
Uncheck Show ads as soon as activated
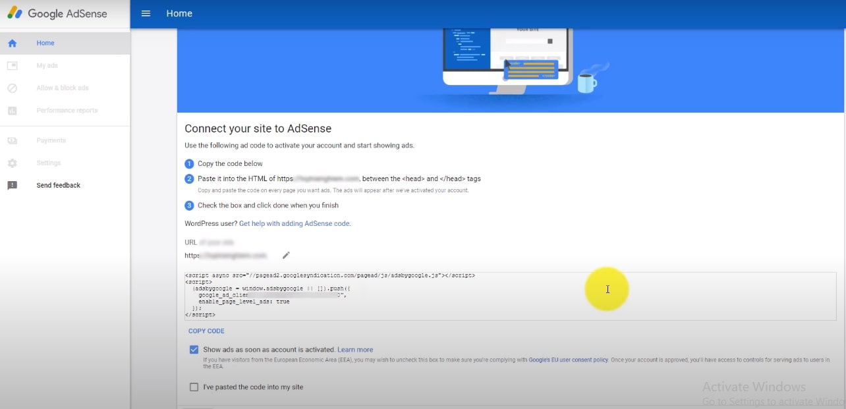[x=194, y=350]
